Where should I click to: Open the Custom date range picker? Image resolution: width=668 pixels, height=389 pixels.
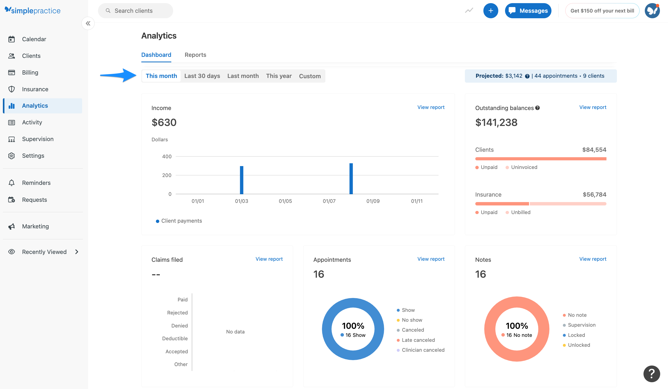310,76
